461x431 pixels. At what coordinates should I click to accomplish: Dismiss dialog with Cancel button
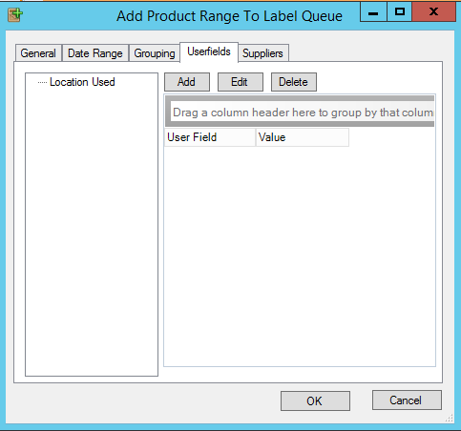(x=407, y=400)
